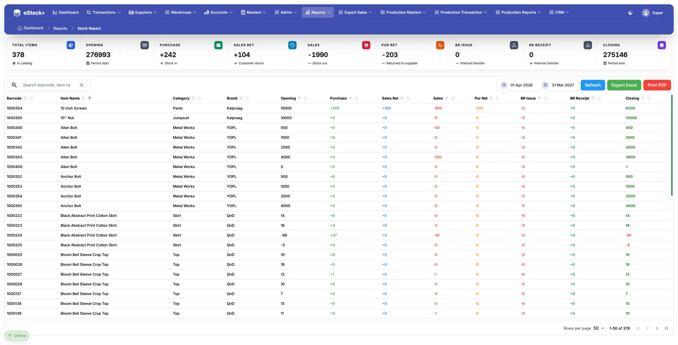This screenshot has height=345, width=678.
Task: Expand the Admin menu
Action: (286, 12)
